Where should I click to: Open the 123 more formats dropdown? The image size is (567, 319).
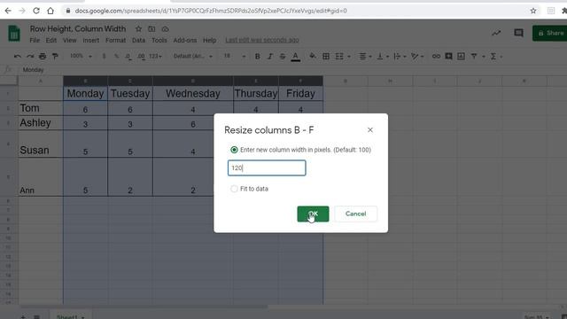(x=156, y=56)
